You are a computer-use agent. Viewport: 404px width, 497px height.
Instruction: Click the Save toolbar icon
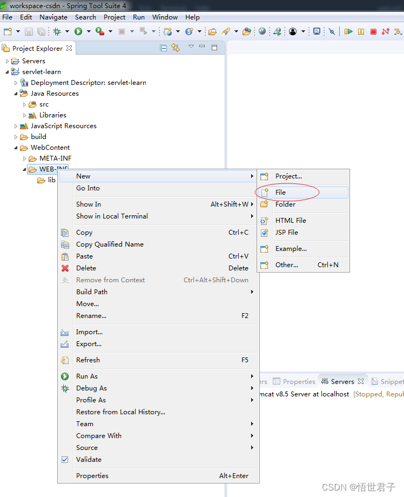[29, 31]
